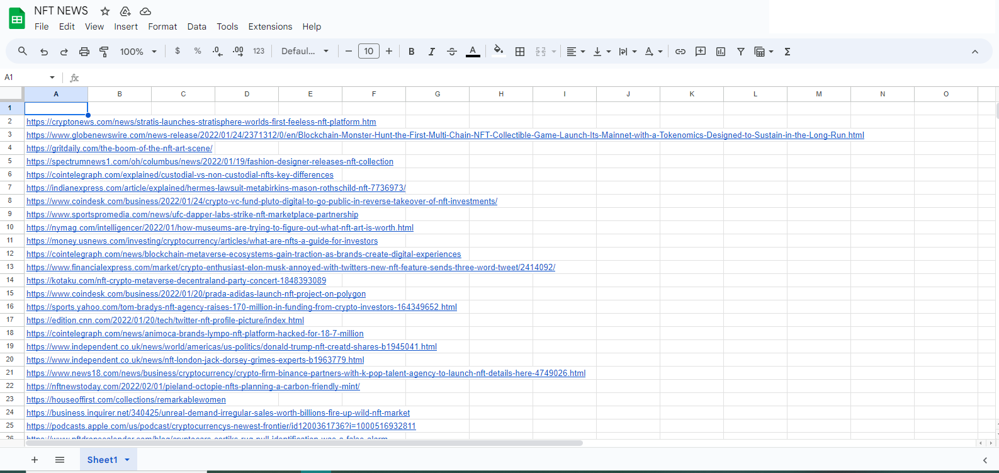Open the File menu
This screenshot has height=473, width=999.
[42, 26]
